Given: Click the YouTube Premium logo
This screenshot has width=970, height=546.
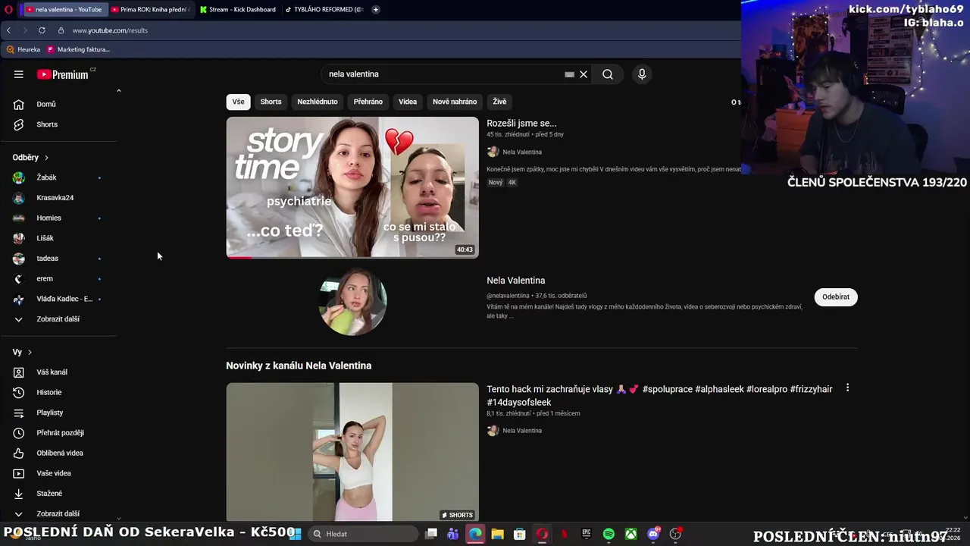Looking at the screenshot, I should coord(64,74).
